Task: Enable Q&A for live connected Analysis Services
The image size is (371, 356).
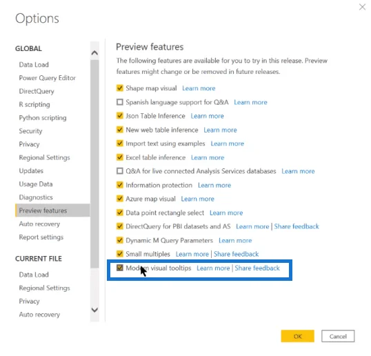Action: point(120,171)
